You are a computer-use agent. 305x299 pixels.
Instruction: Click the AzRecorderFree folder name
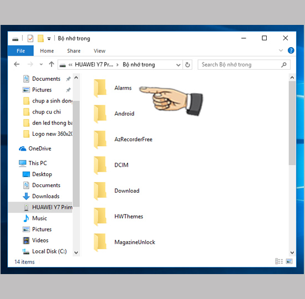click(133, 140)
